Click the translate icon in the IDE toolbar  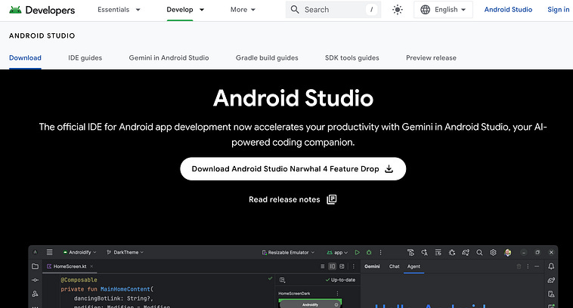424,252
